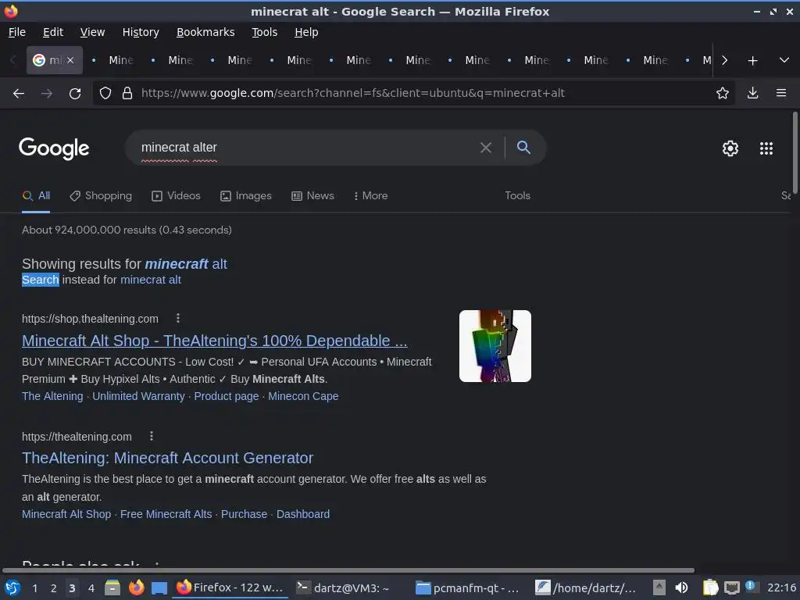Screen dimensions: 800x600
Task: Open the Firefox hamburger application menu
Action: (x=781, y=93)
